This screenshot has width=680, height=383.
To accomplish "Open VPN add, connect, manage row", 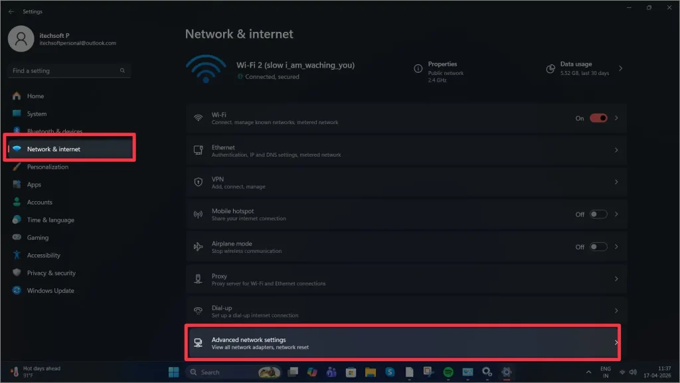I will (406, 183).
